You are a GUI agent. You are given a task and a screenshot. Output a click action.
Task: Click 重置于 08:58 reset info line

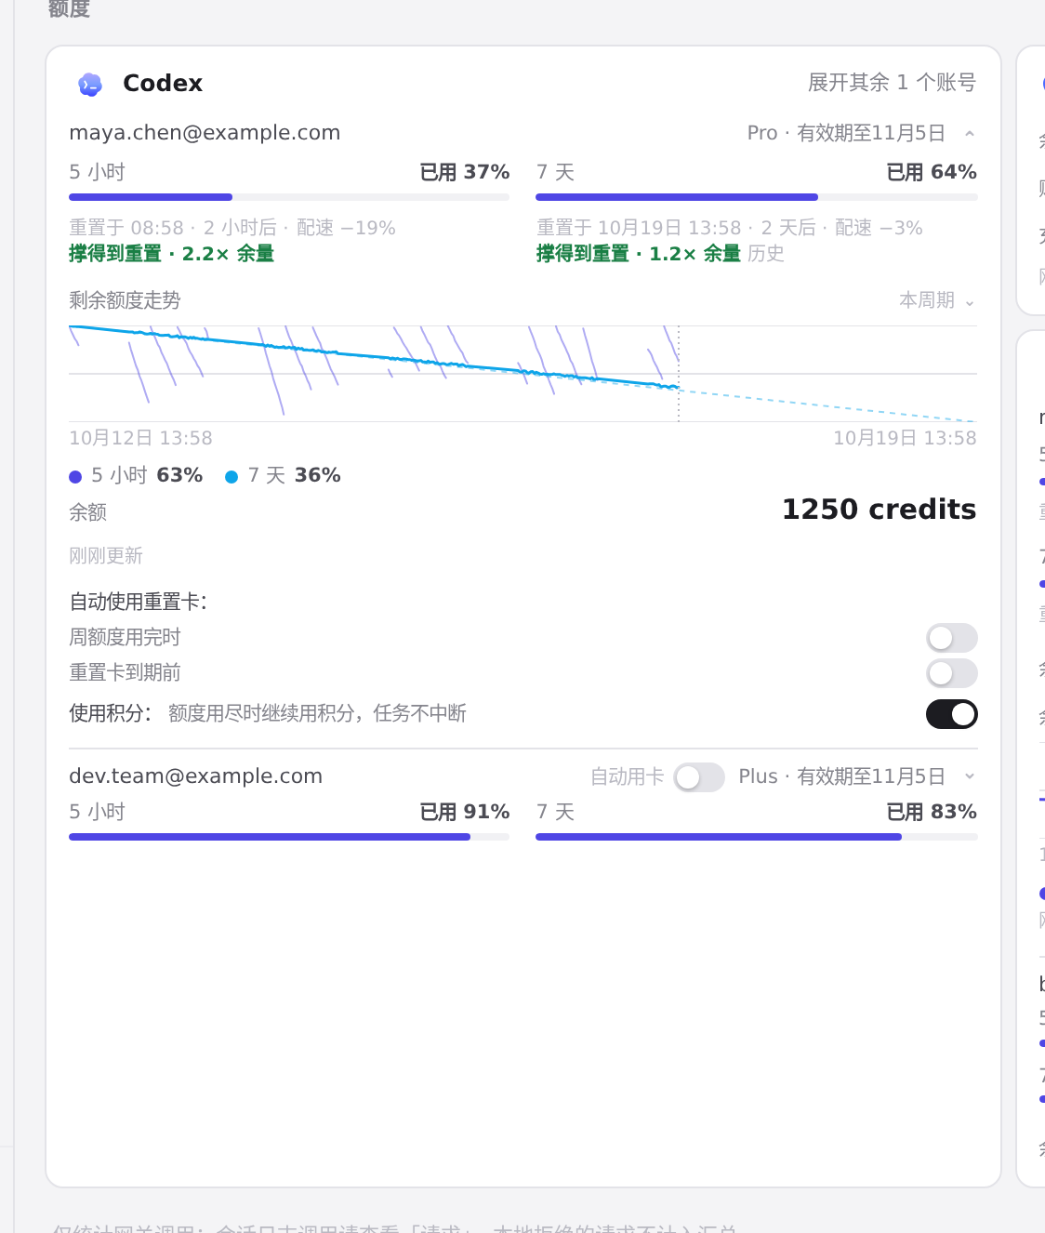232,228
